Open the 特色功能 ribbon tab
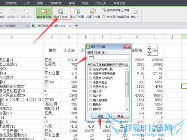The image size is (187, 140). (119, 3)
